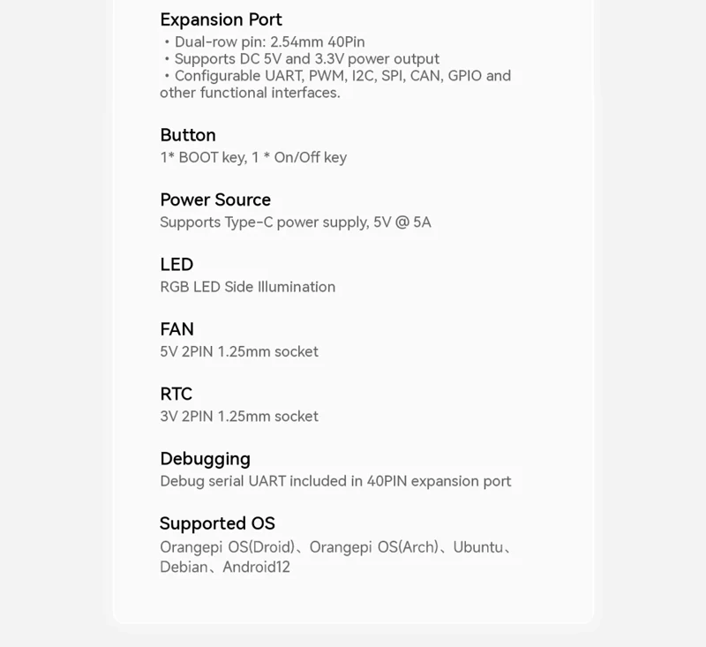
Task: Click the Orangepi OS(Droid) text line
Action: [335, 547]
